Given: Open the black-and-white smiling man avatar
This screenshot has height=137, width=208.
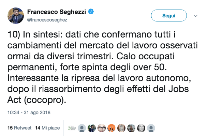Looking at the screenshot, I should coord(141,128).
